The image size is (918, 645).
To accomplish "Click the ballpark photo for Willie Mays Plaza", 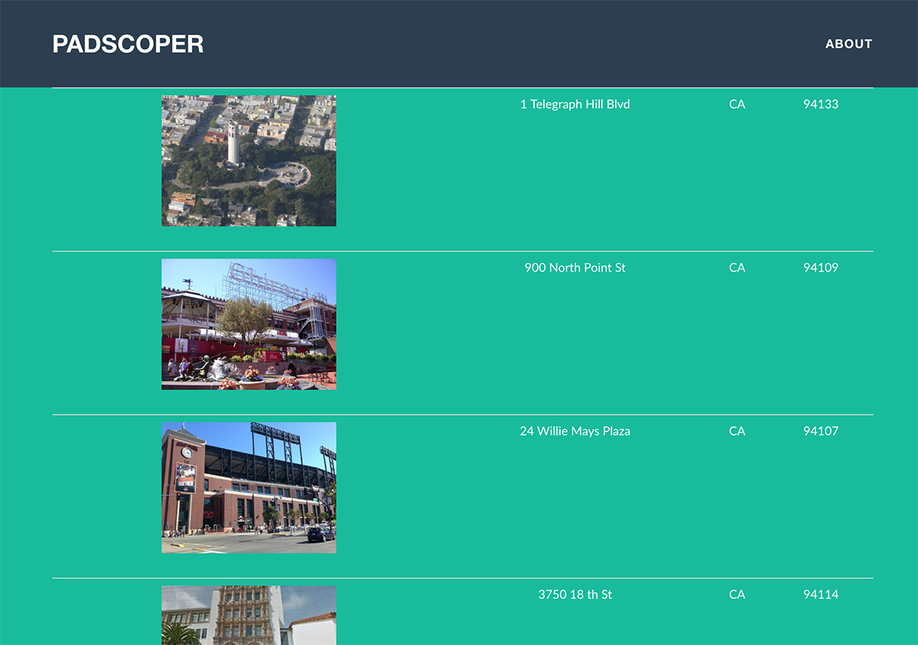I will (x=248, y=487).
